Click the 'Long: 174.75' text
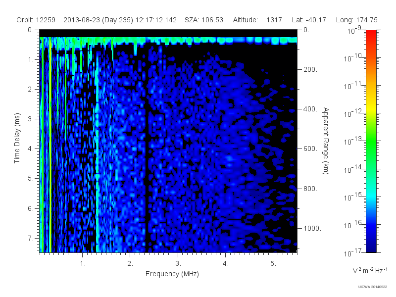Viewport: 396px width, 297px height. pos(356,20)
